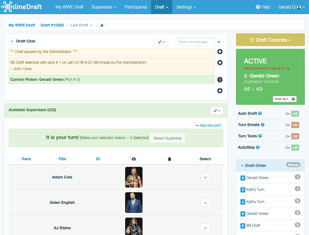Click the flame icon next to Participants Select

tap(288, 69)
